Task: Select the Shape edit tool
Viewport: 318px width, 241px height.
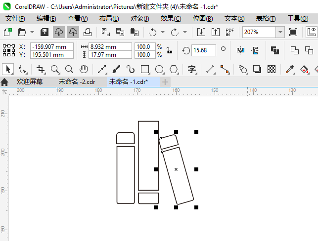Action: (23, 69)
